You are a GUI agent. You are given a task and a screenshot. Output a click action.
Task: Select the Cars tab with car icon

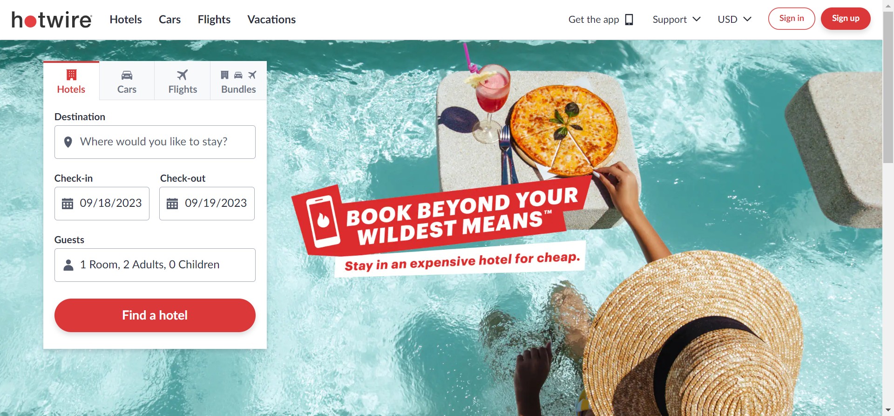127,81
